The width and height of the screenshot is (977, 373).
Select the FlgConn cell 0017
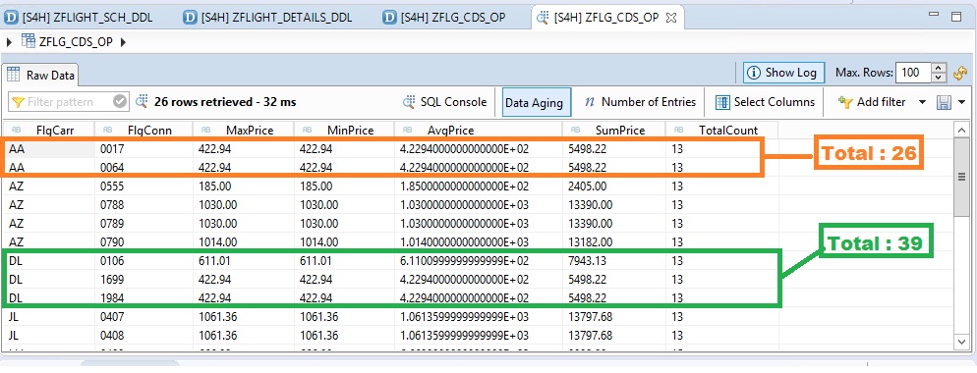(144, 149)
